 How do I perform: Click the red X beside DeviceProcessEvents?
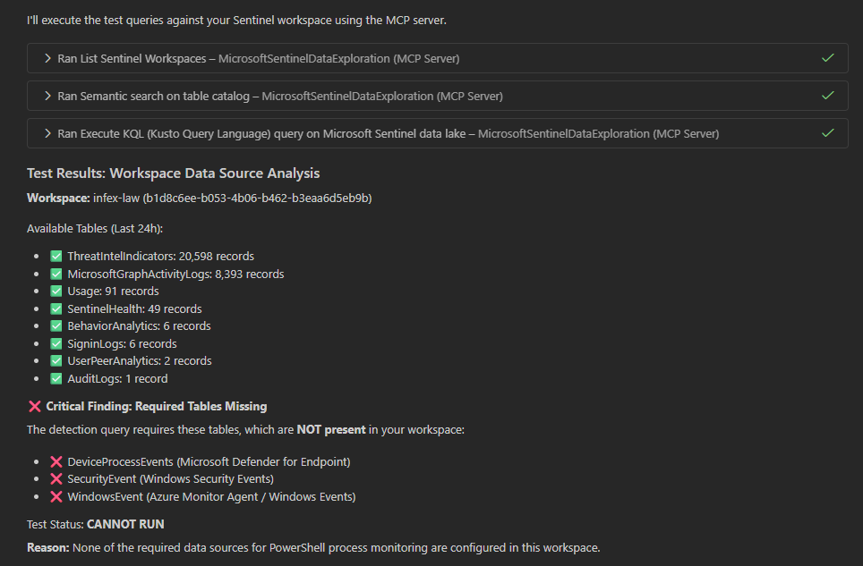coord(56,461)
